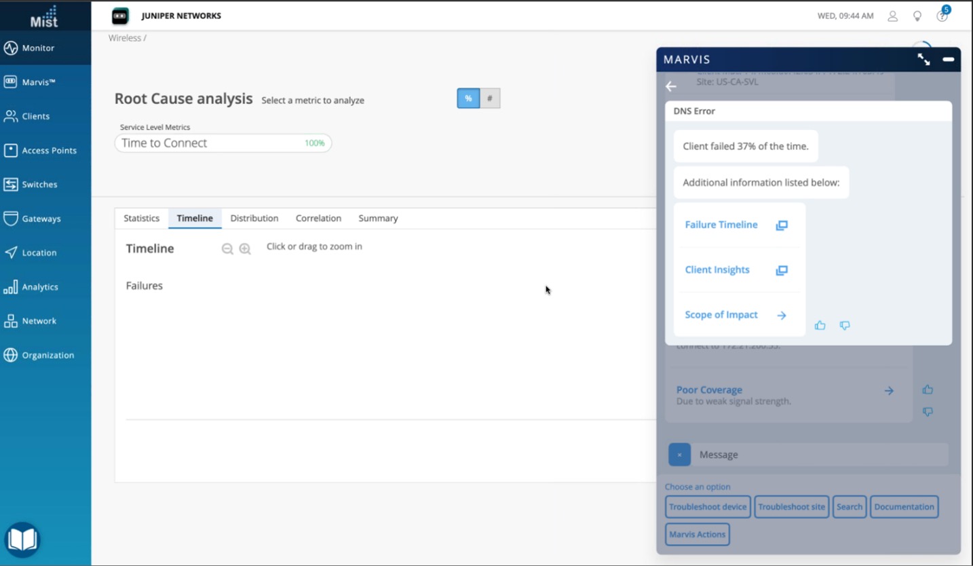Expand the Poor Coverage item
Image resolution: width=973 pixels, height=566 pixels.
888,390
